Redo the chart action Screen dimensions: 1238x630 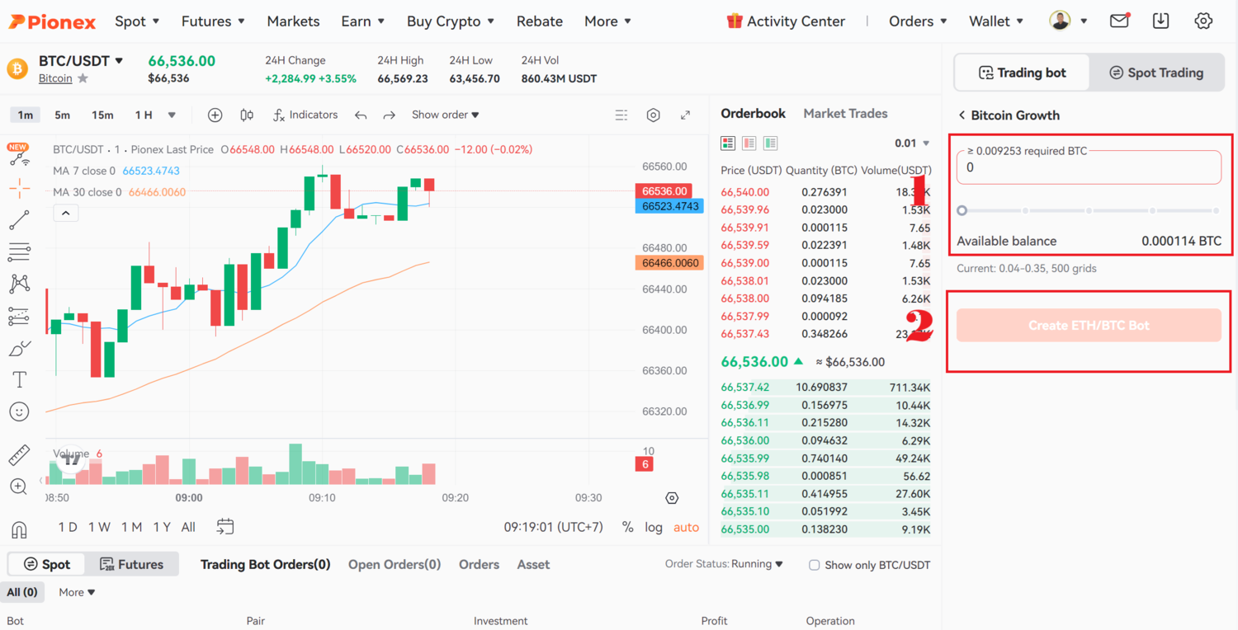390,115
